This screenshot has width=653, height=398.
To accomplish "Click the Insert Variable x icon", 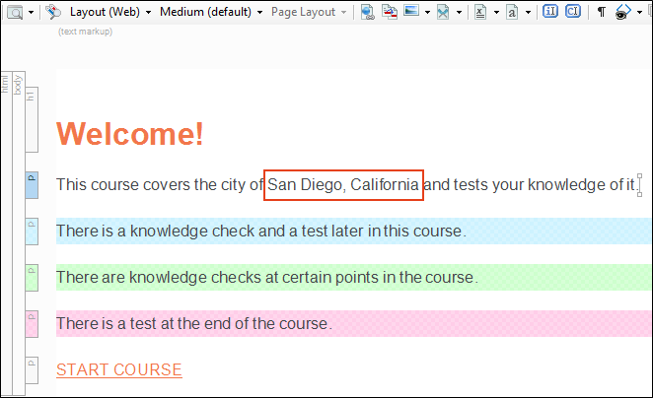I will [x=480, y=13].
